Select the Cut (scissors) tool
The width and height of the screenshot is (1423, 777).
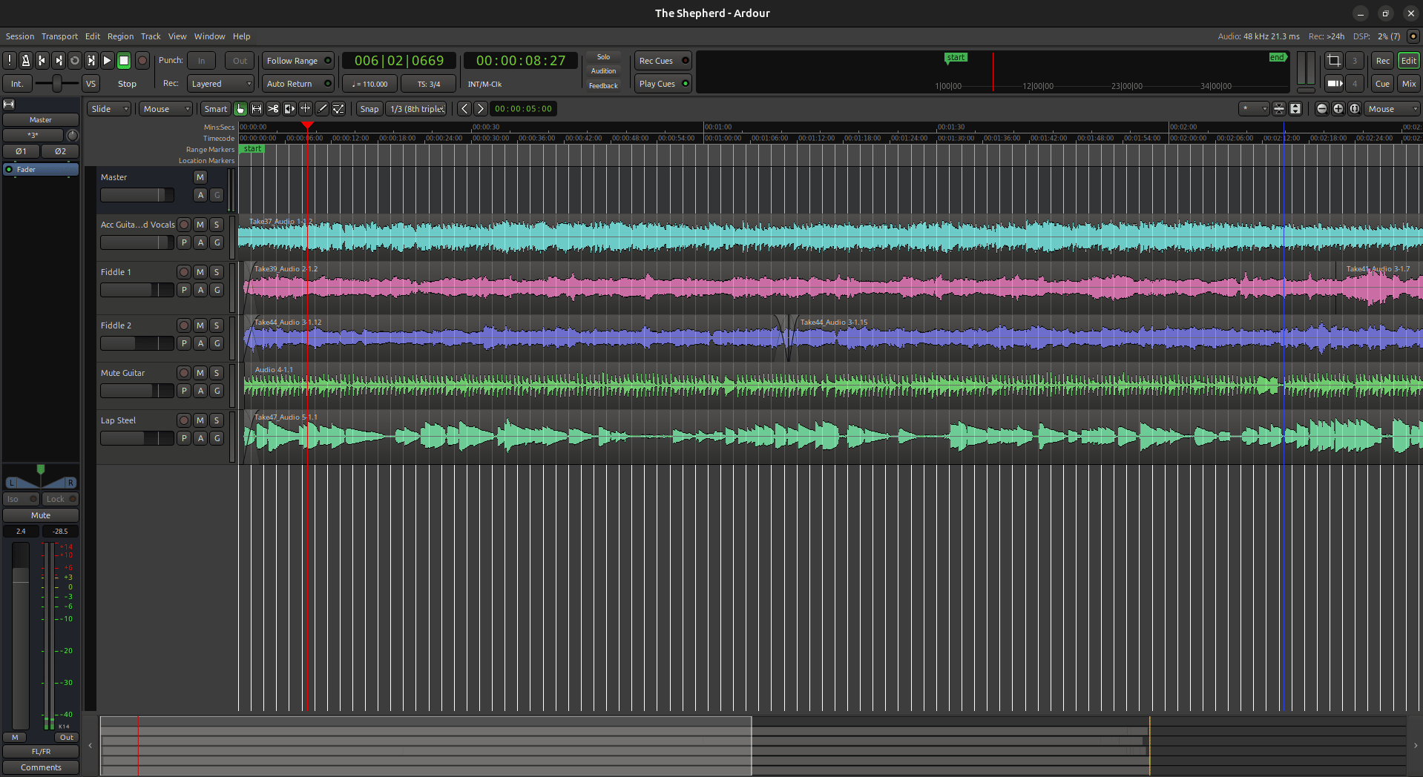(x=273, y=109)
